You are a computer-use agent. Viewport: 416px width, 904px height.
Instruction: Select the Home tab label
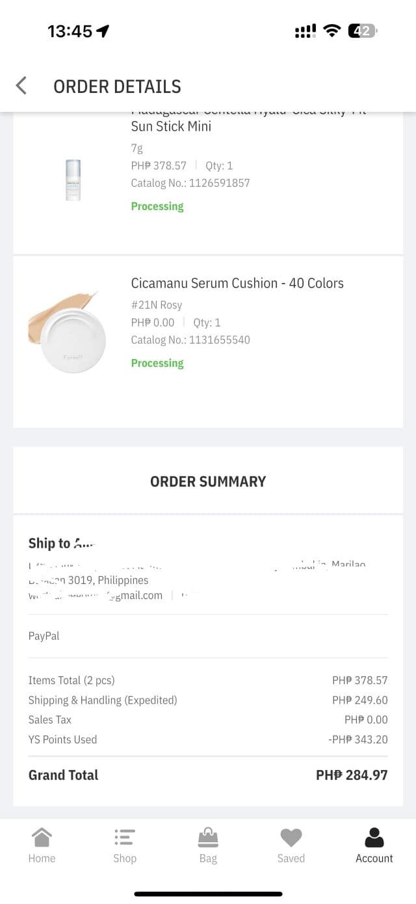coord(42,858)
